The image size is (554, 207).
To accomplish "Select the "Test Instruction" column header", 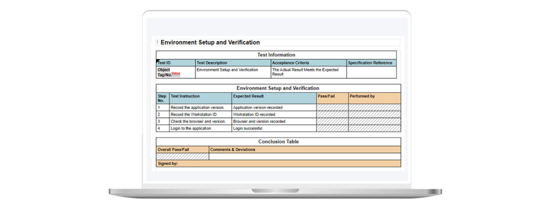I will [200, 98].
